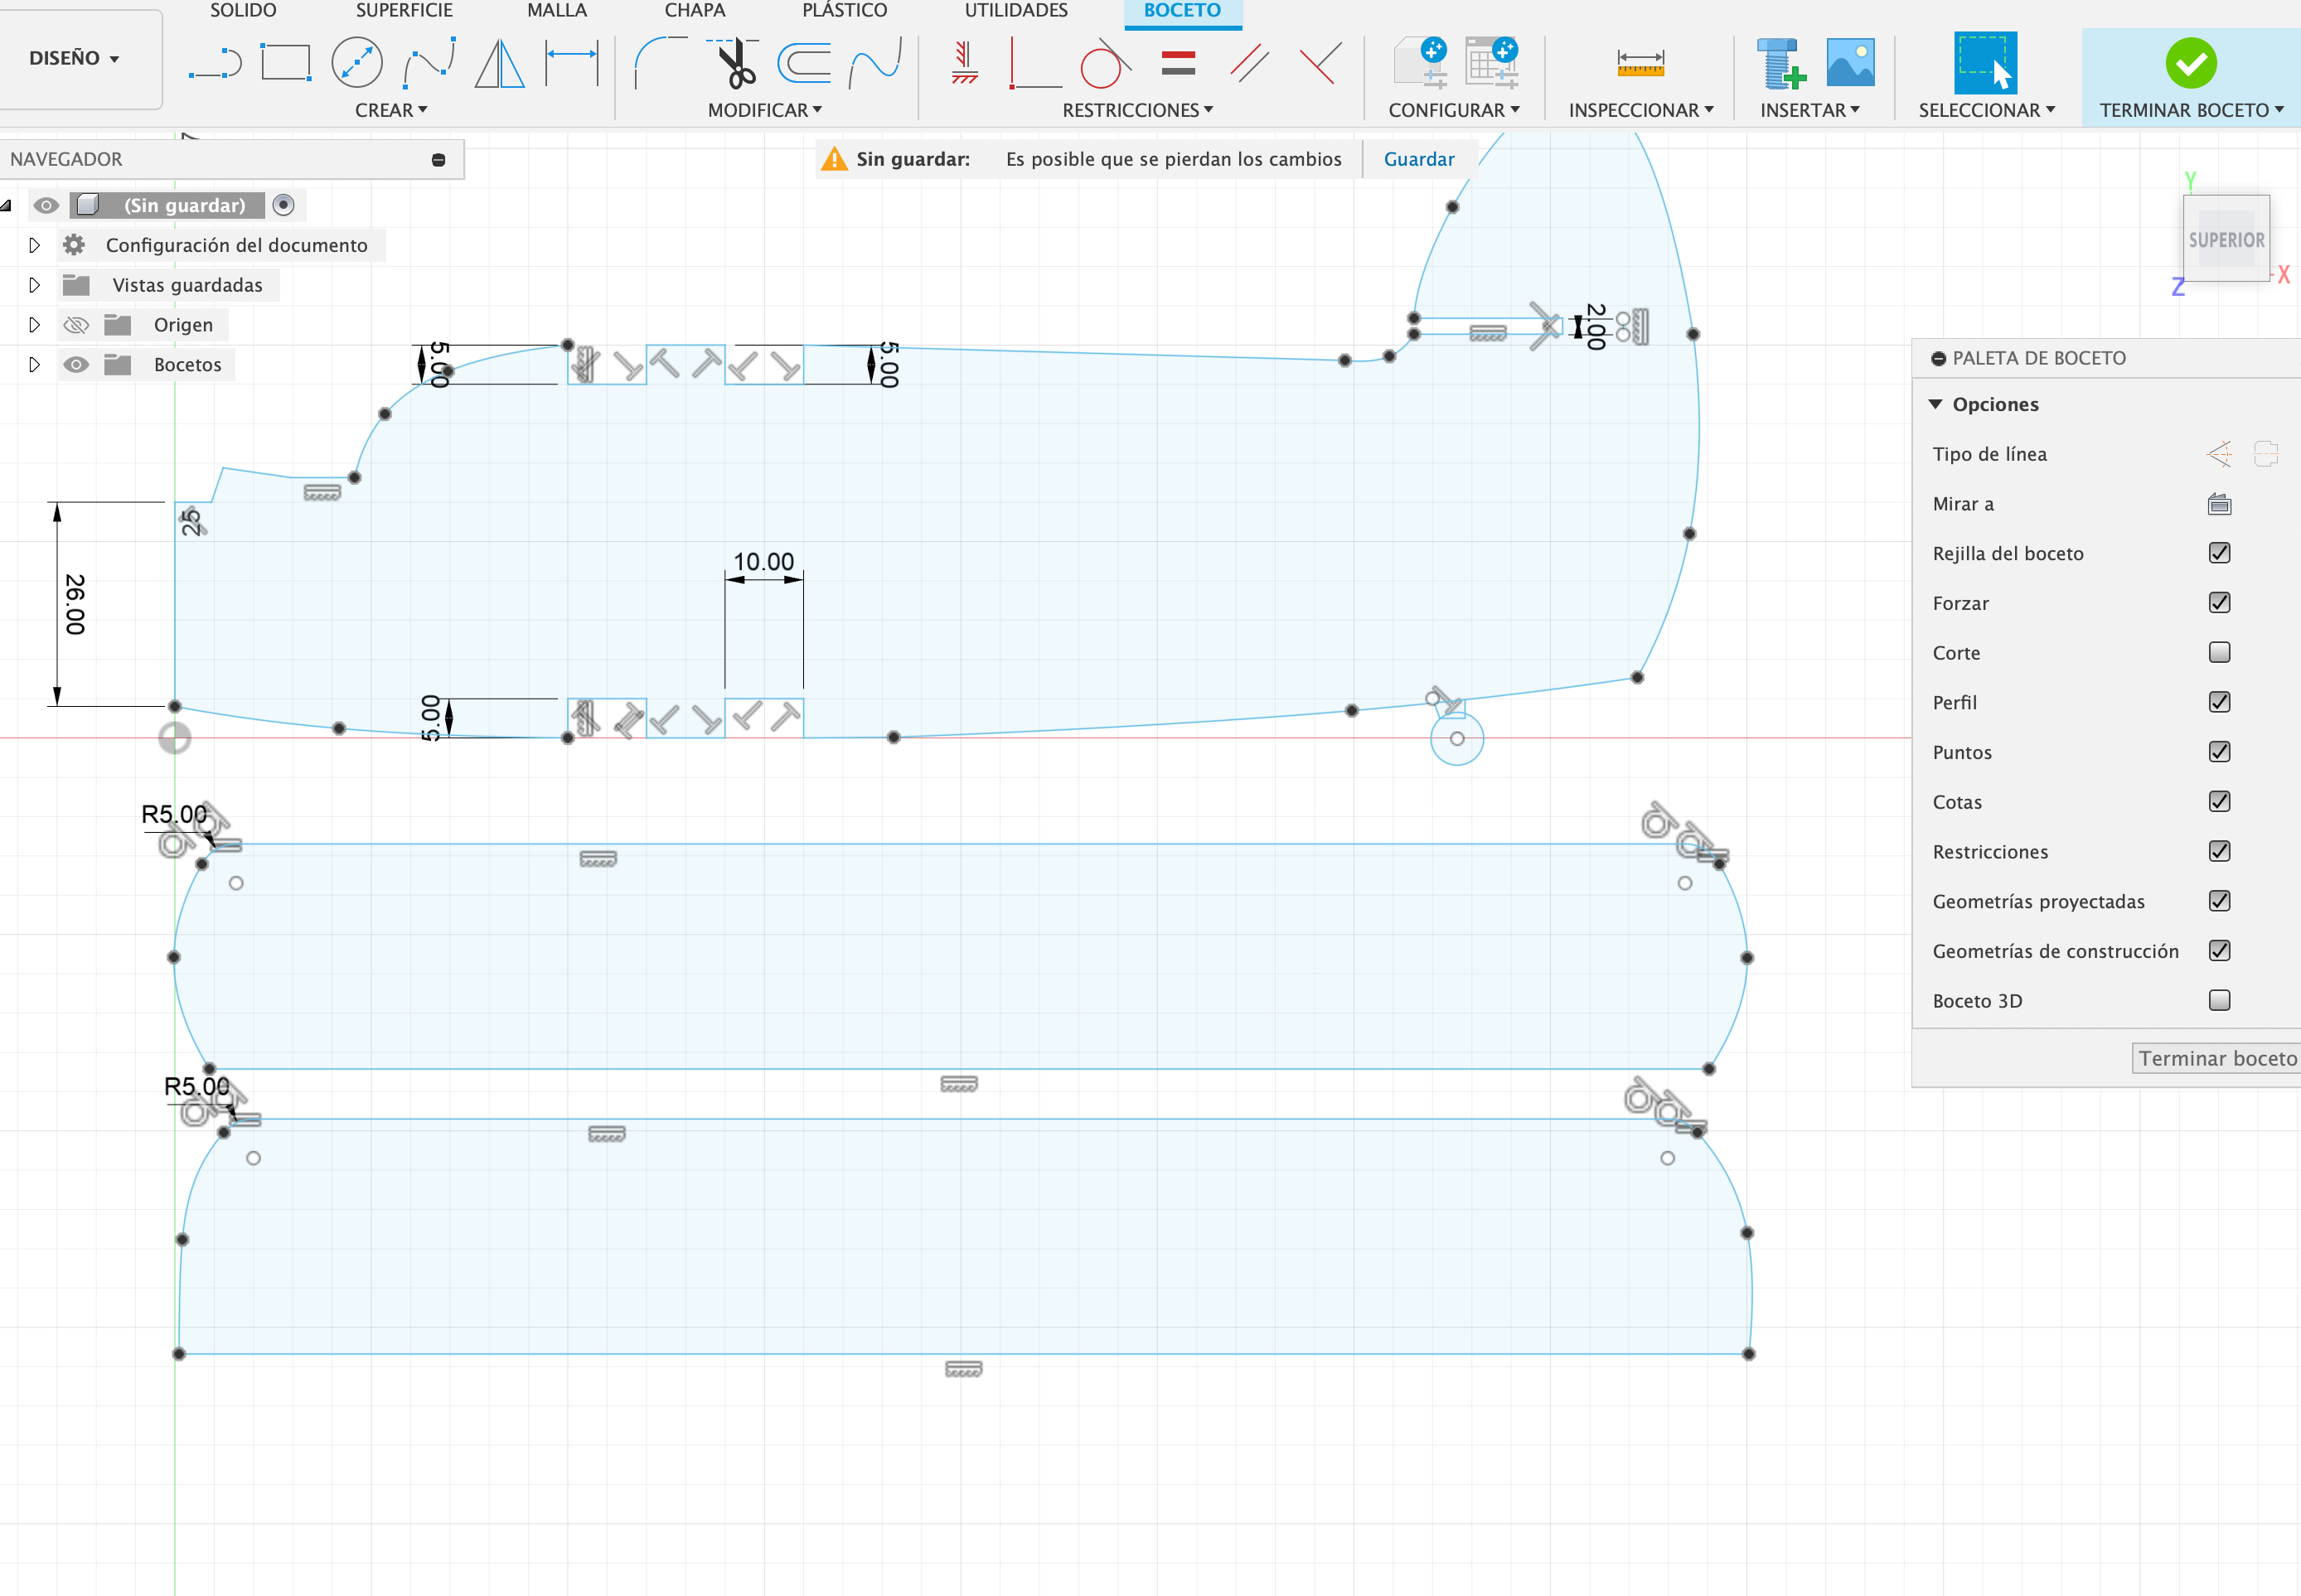
Task: Expand the Bocetos tree item
Action: [x=30, y=364]
